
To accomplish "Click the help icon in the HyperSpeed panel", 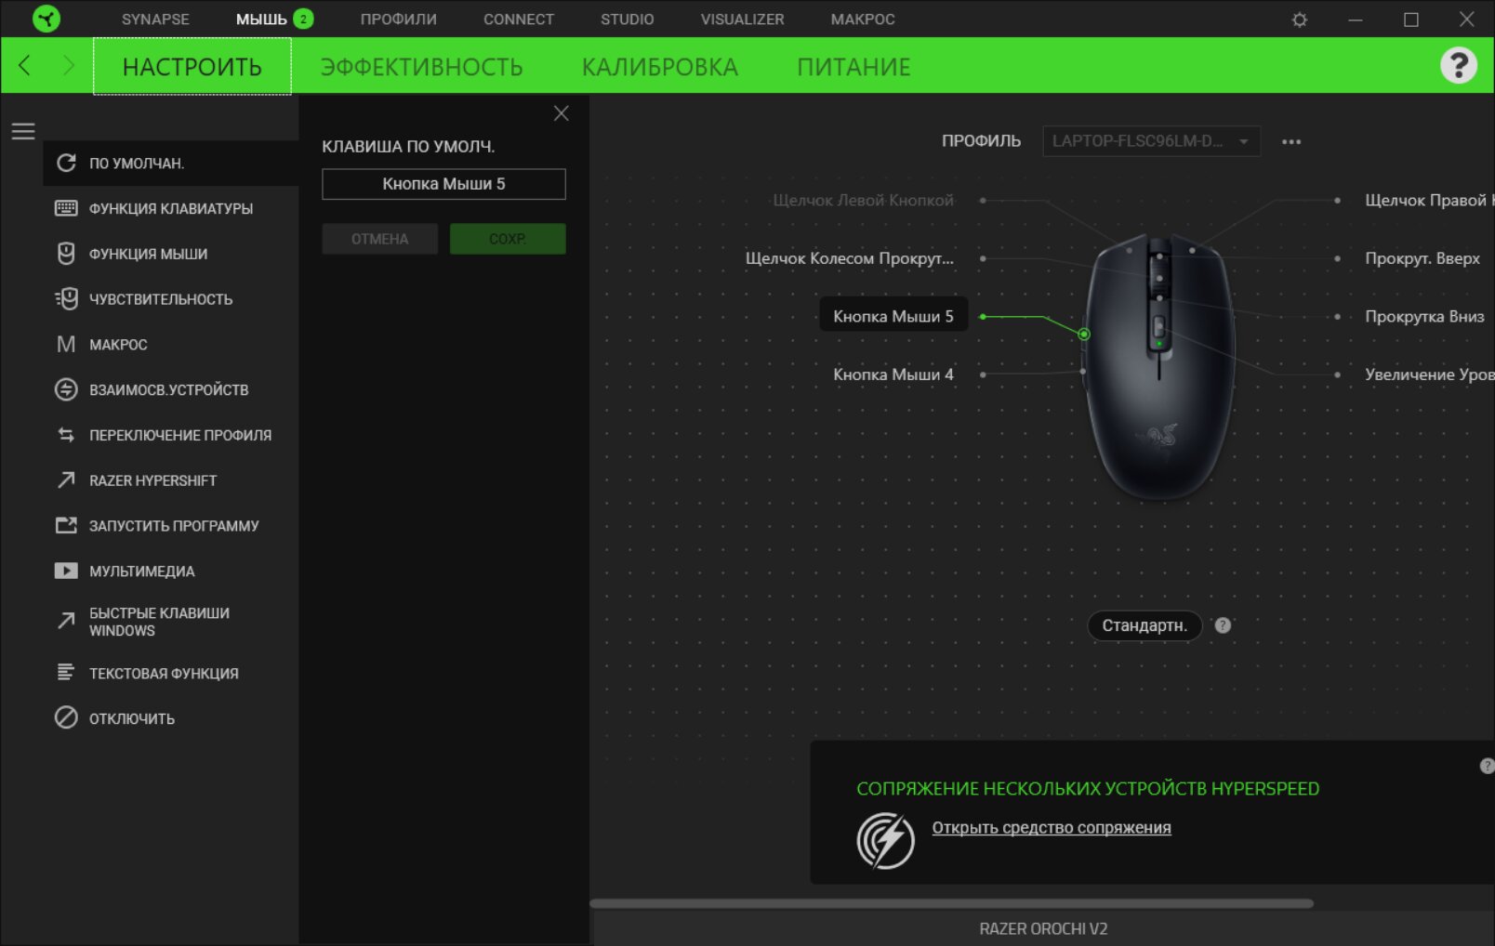I will (x=1487, y=766).
